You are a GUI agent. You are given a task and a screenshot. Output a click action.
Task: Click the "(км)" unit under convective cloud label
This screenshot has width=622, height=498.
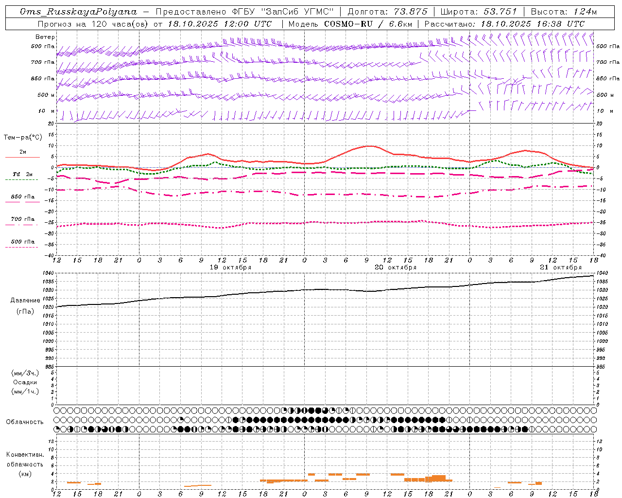click(25, 474)
